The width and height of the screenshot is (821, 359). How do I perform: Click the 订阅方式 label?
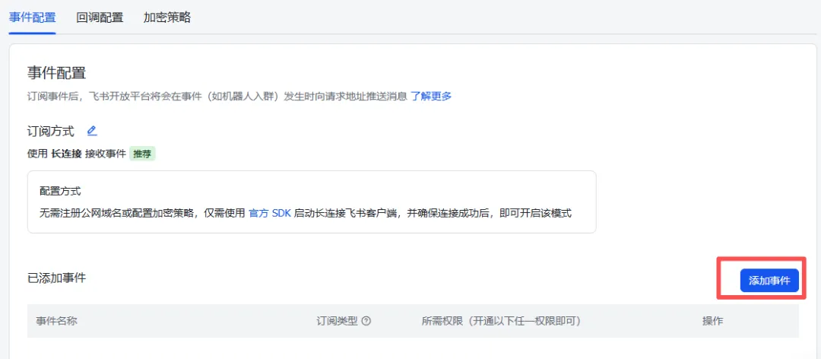pos(51,131)
